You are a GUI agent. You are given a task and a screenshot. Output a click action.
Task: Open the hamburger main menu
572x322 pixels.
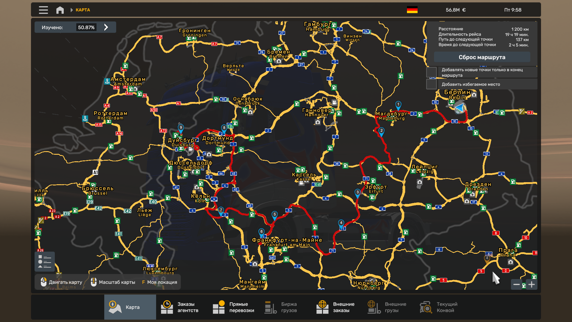tap(43, 10)
